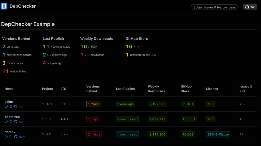The width and height of the screenshot is (261, 146).
Task: Click the dotenv package name
Action: 10,132
